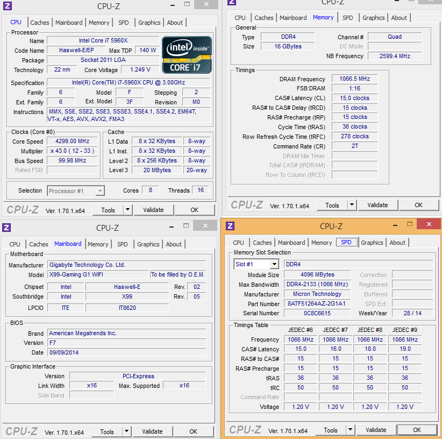Click Tools button in the Mainboard window
Screen dimensions: 442x439
(x=107, y=431)
